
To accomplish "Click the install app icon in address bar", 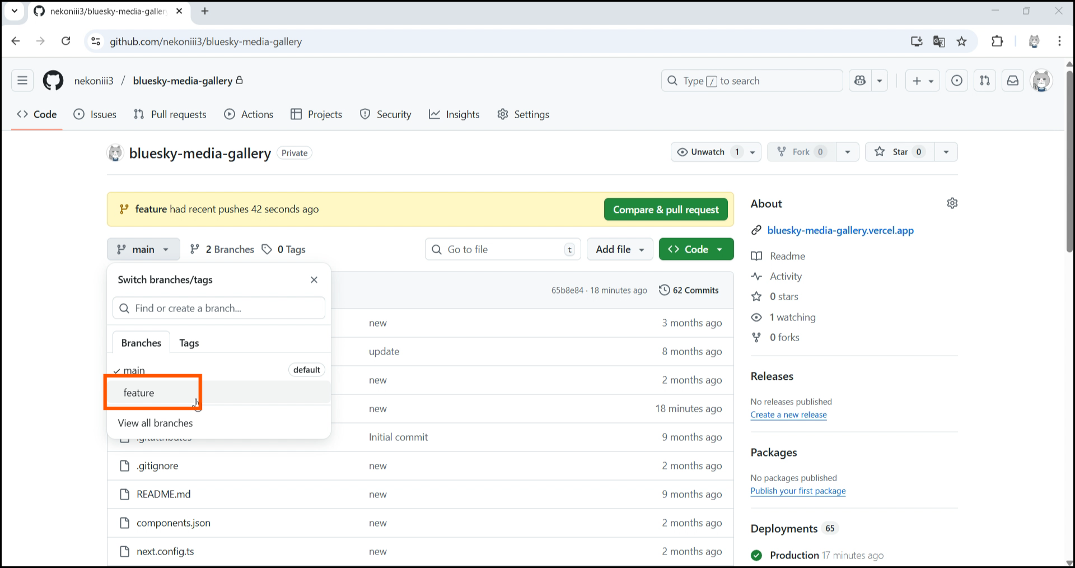I will coord(917,41).
